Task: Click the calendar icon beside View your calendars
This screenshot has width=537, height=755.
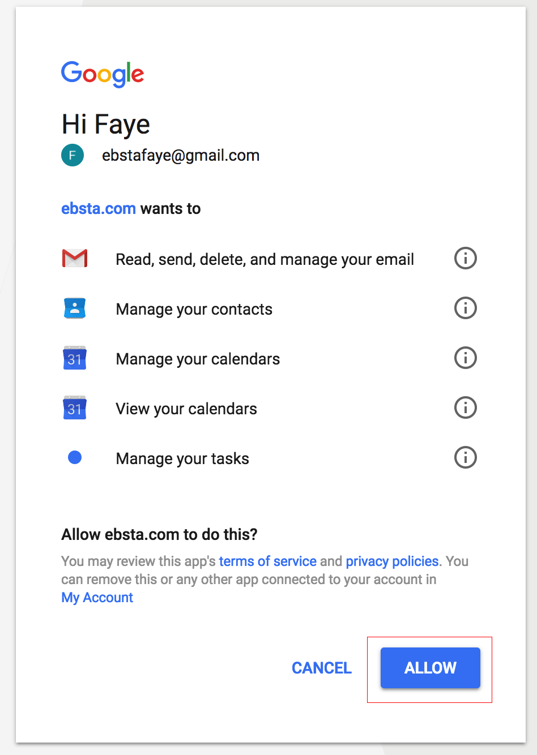Action: coord(75,408)
